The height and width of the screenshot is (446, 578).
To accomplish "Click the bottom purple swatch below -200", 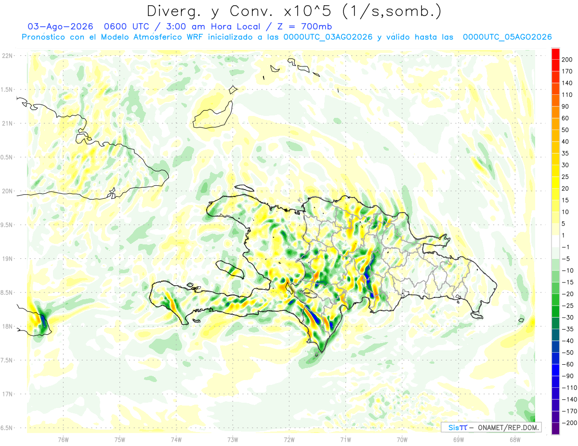I will pos(555,429).
